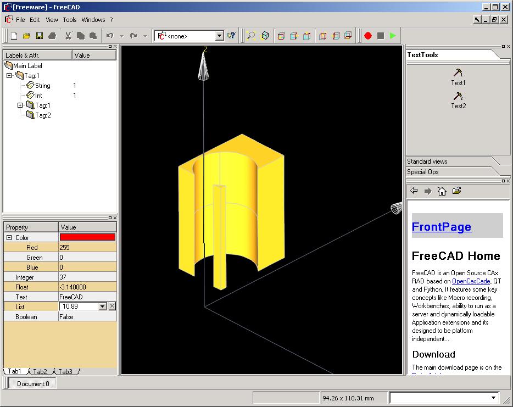513x407 pixels.
Task: Open the Tools menu
Action: (x=70, y=20)
